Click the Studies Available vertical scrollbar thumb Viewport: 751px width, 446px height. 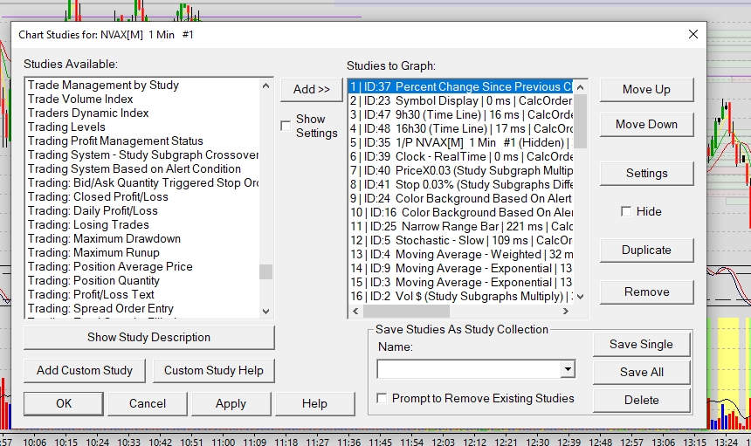point(265,271)
